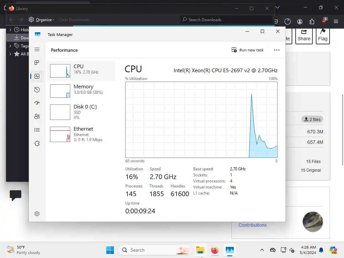Screen dimensions: 344x258
Task: Select the Ethernet performance item
Action: pyautogui.click(x=81, y=134)
